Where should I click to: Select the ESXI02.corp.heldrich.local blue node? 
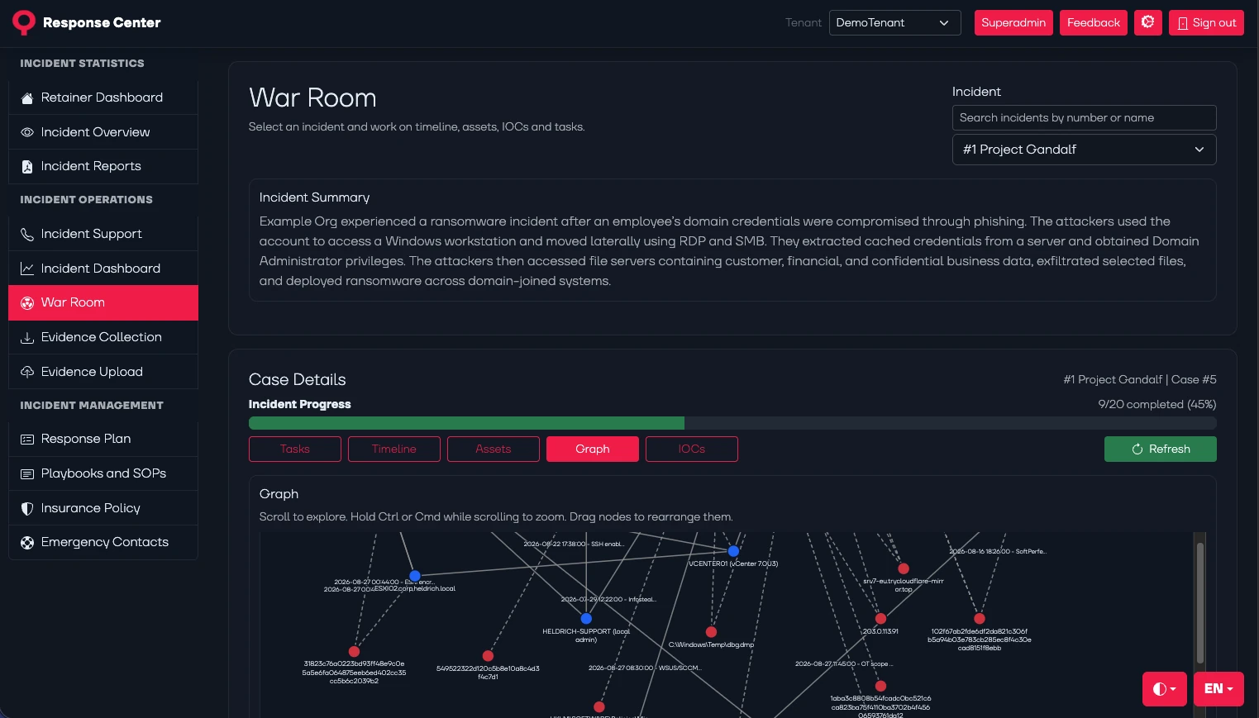415,575
